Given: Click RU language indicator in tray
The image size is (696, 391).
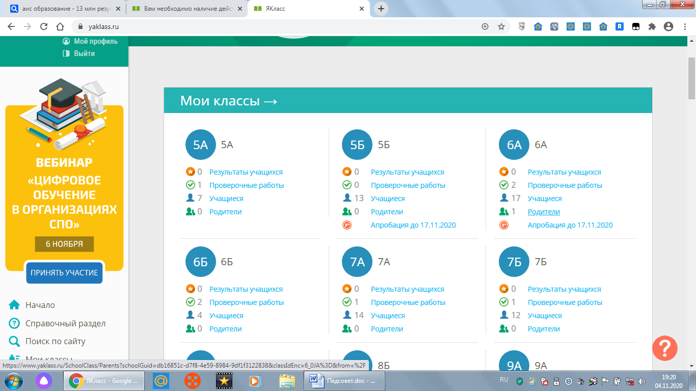Looking at the screenshot, I should [504, 380].
